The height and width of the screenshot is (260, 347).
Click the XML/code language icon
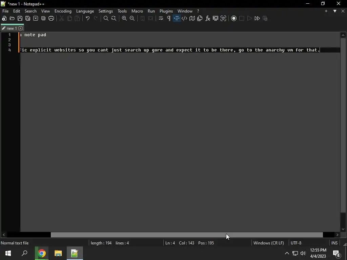tap(184, 18)
